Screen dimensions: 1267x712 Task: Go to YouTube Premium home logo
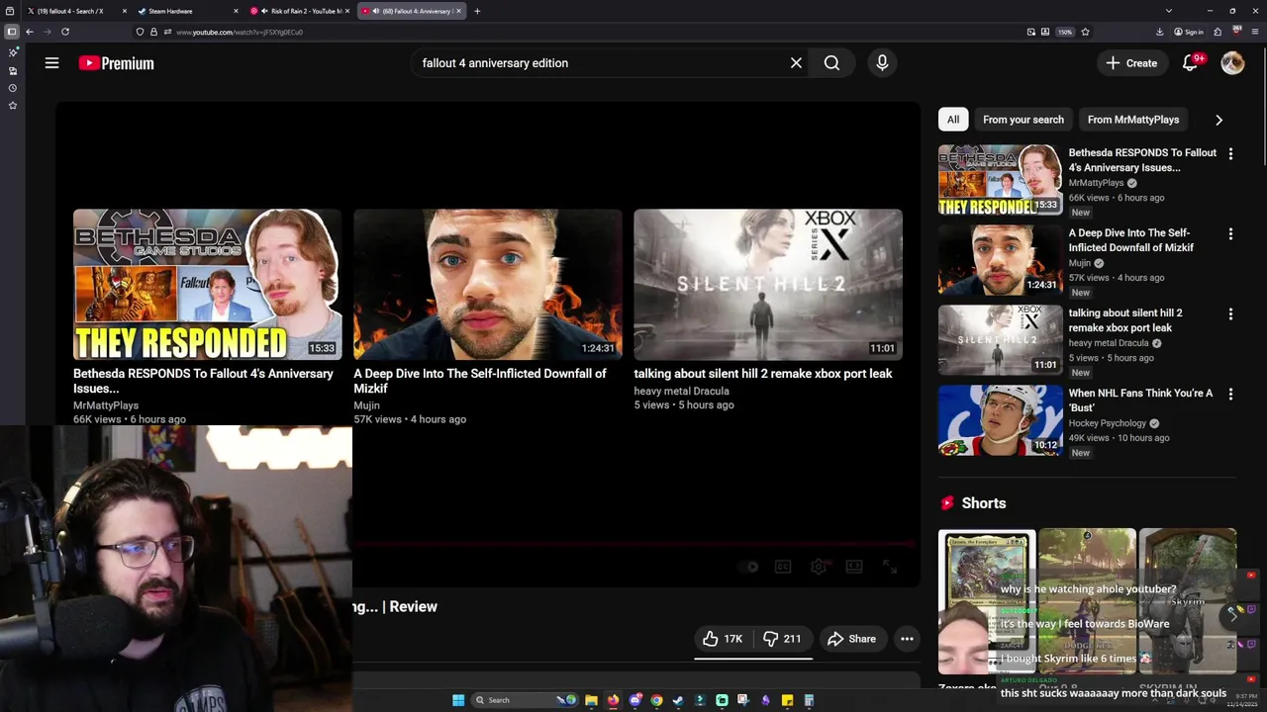click(x=117, y=63)
